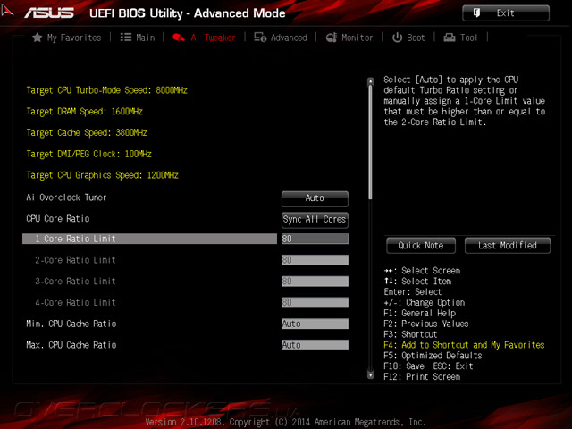572x429 pixels.
Task: Click the Min. CPU Cache Ratio field
Action: click(x=315, y=324)
